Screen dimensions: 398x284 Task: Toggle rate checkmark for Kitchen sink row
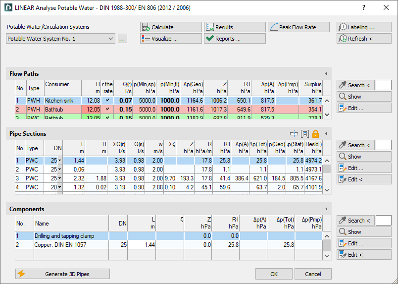point(107,101)
